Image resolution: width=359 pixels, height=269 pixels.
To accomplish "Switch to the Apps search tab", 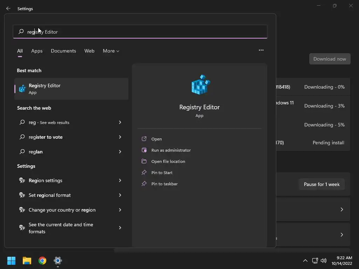I will [37, 51].
